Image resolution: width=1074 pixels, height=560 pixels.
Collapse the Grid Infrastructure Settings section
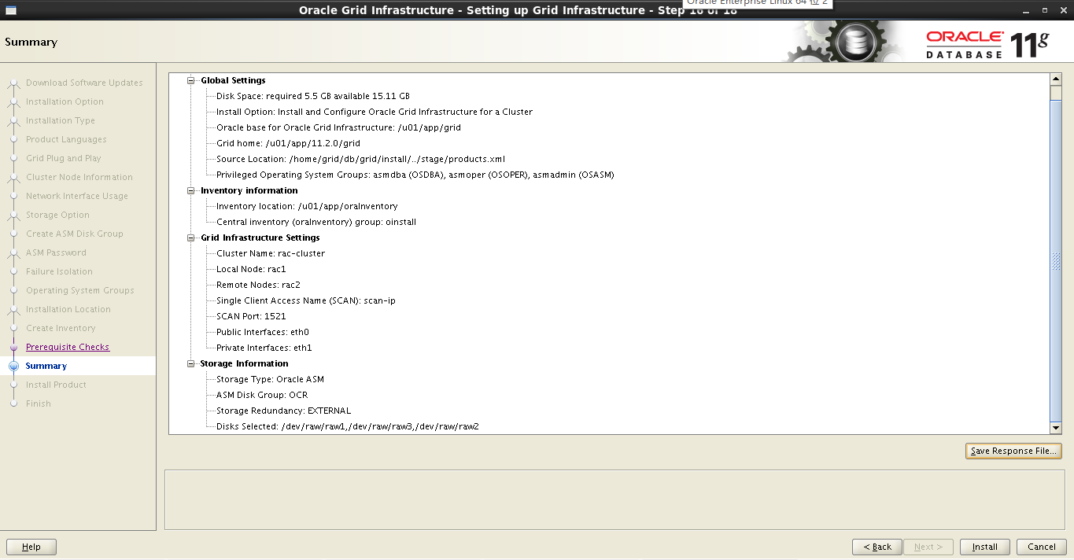190,238
